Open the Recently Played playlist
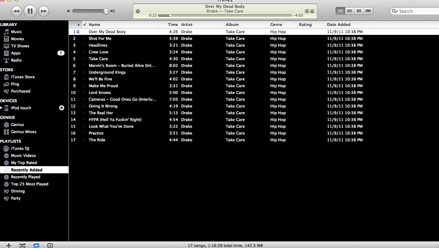The width and height of the screenshot is (439, 248). 26,177
